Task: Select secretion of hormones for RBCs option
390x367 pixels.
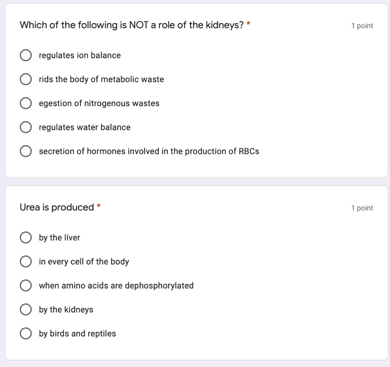Action: [x=26, y=151]
